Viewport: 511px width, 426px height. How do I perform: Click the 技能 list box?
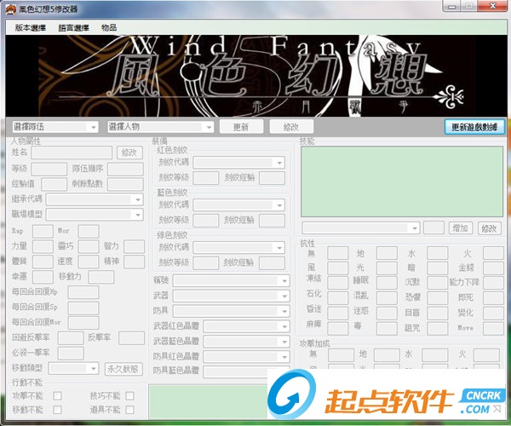(402, 181)
